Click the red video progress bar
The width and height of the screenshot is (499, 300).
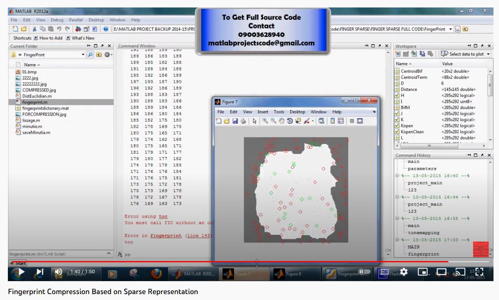236,261
